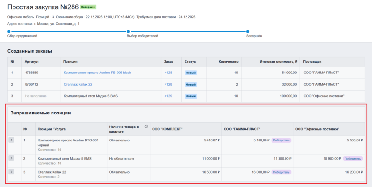
Task: Open order 4128 link for article 4788889
Action: click(168, 73)
